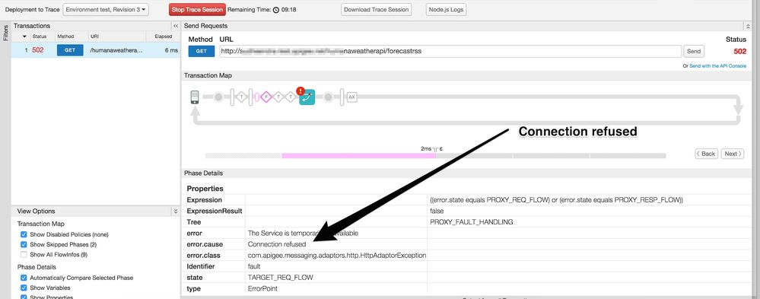The image size is (760, 299).
Task: Open the Deployment to Trace environment dropdown
Action: (x=107, y=10)
